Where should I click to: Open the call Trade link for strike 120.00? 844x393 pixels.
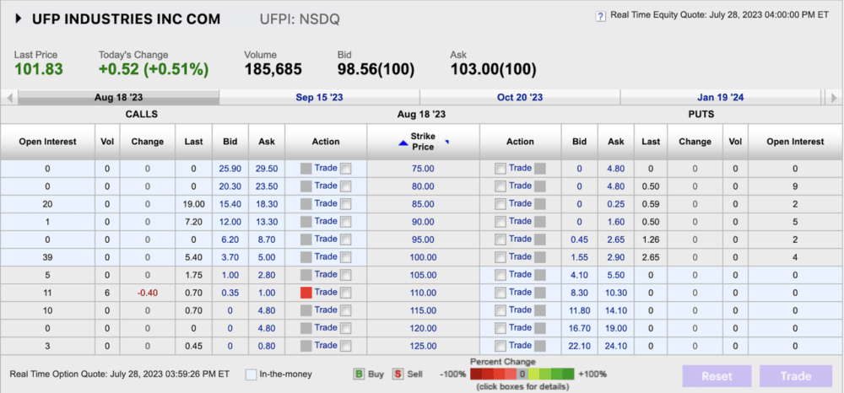326,327
